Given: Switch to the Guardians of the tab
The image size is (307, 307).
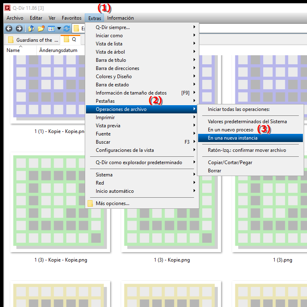Looking at the screenshot, I should (34, 40).
